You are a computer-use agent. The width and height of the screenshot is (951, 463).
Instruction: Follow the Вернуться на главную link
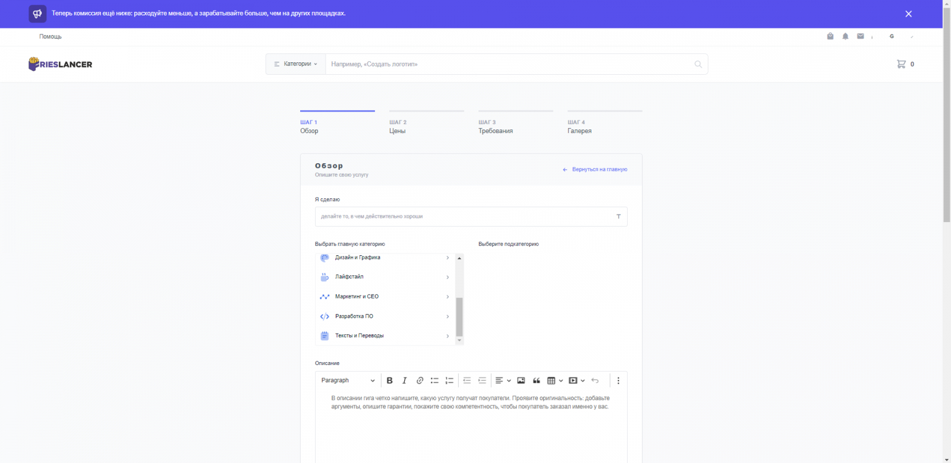pyautogui.click(x=595, y=170)
